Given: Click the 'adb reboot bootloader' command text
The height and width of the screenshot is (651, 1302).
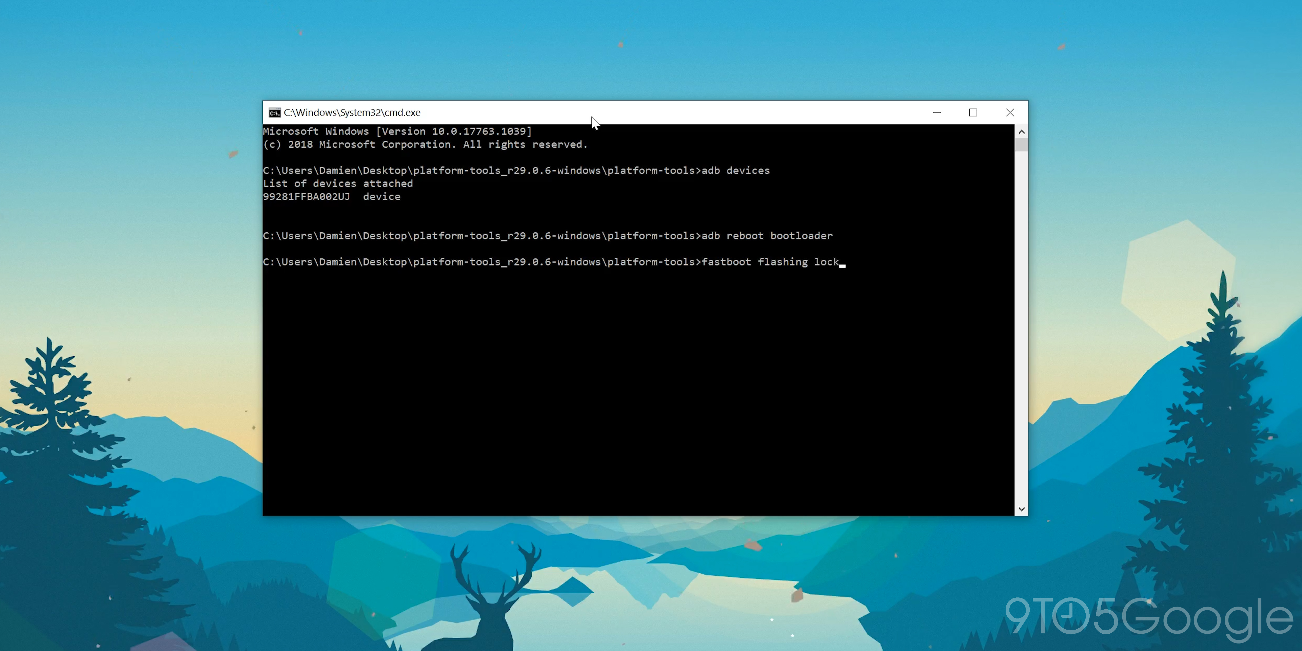Looking at the screenshot, I should (x=767, y=236).
